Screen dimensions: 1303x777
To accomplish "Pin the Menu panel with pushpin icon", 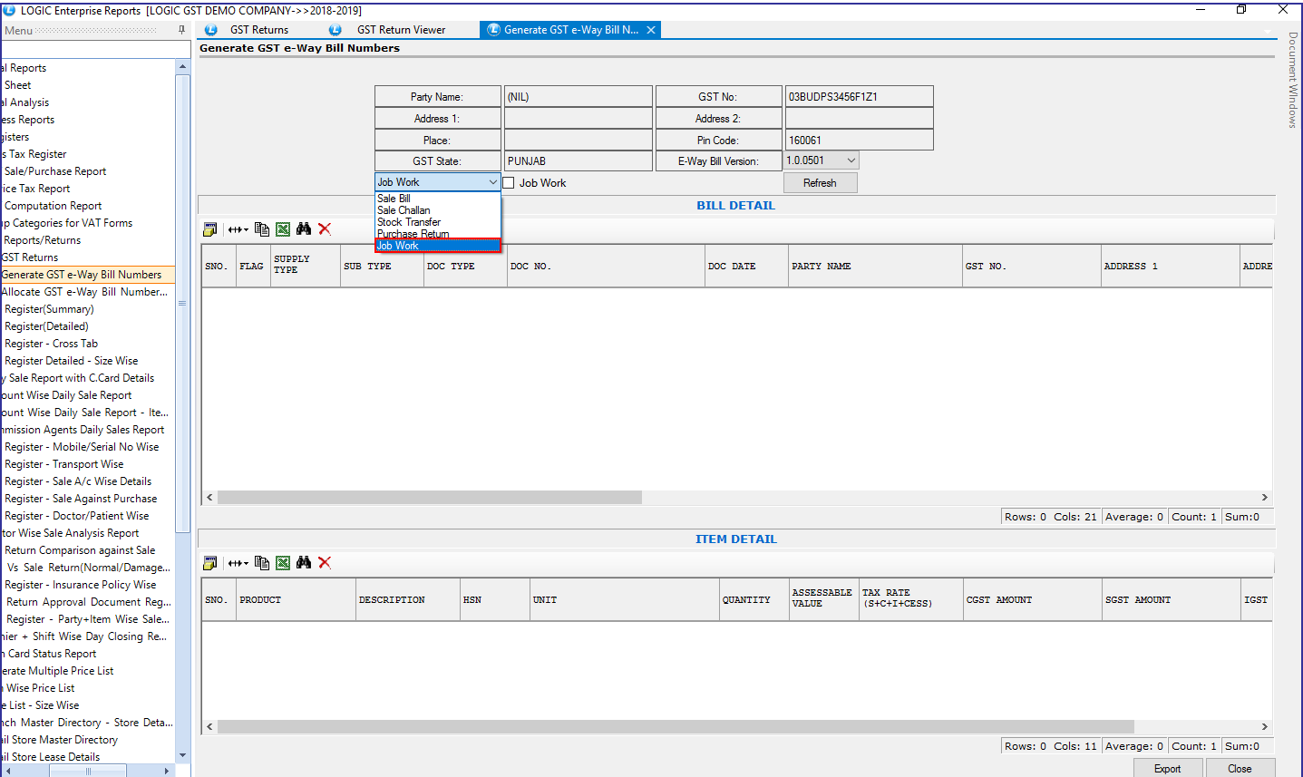I will (182, 31).
